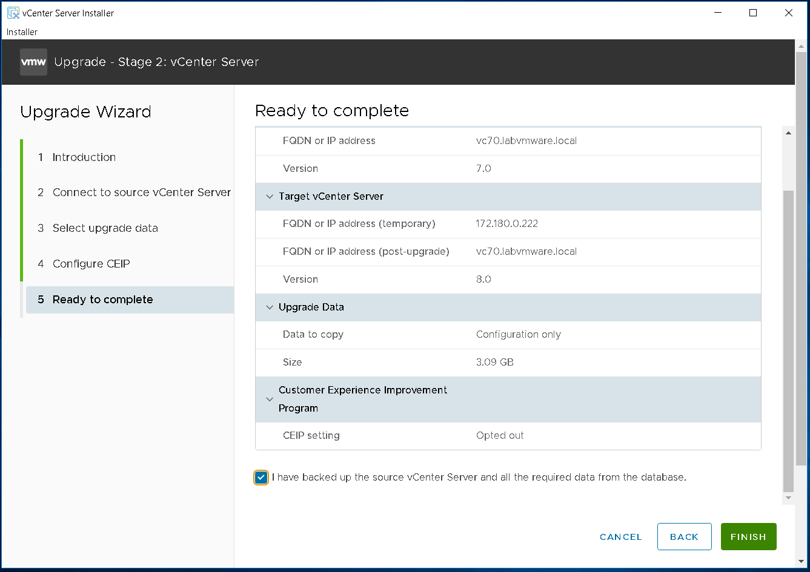Click the summary scrollbar down arrow
This screenshot has height=572, width=810.
(x=788, y=498)
